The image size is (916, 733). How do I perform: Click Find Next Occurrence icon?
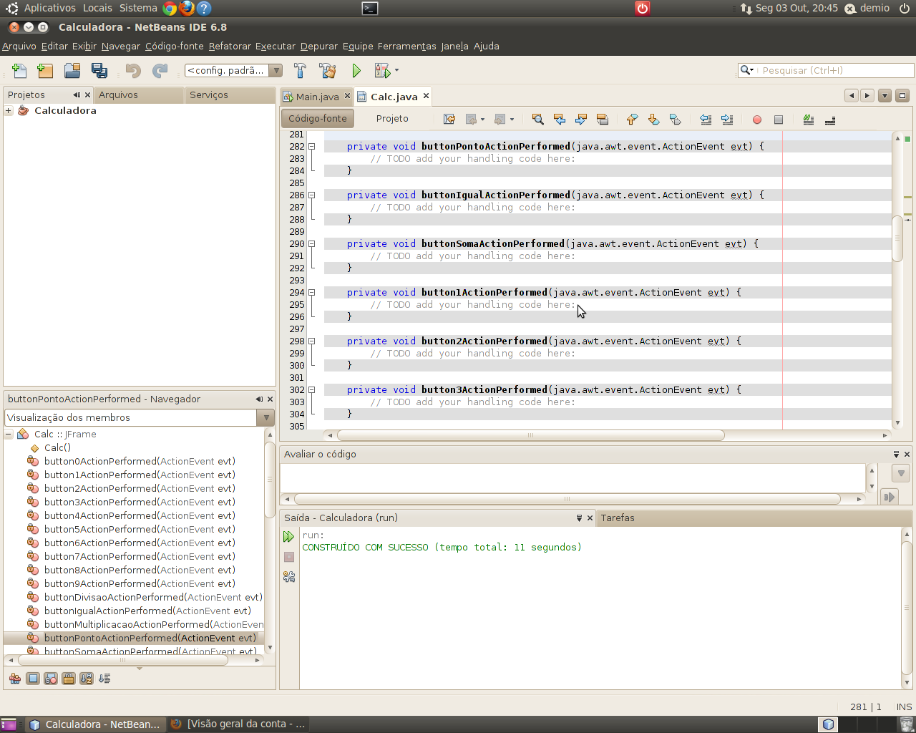(581, 120)
